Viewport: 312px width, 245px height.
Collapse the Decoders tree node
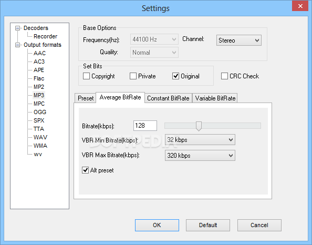coord(18,28)
